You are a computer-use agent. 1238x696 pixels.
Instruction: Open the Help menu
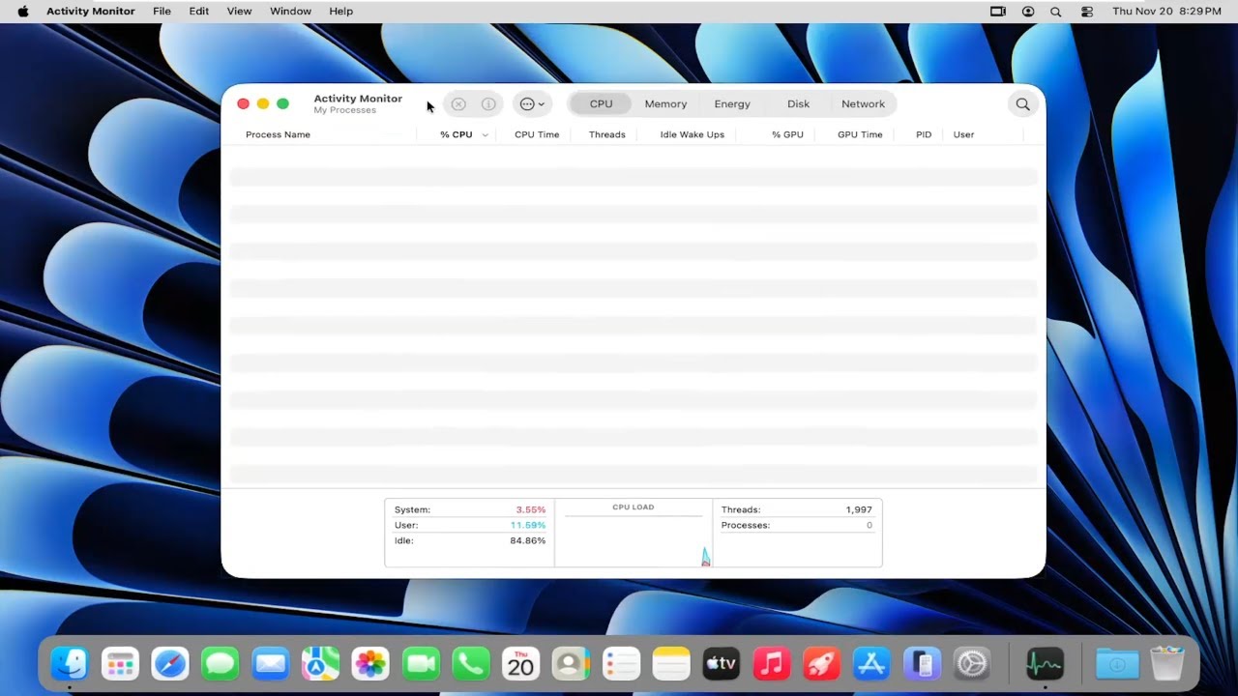tap(340, 11)
